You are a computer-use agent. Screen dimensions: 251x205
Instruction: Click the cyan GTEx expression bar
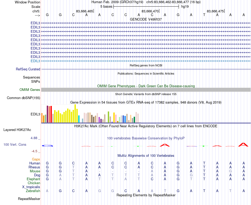(x=79, y=119)
